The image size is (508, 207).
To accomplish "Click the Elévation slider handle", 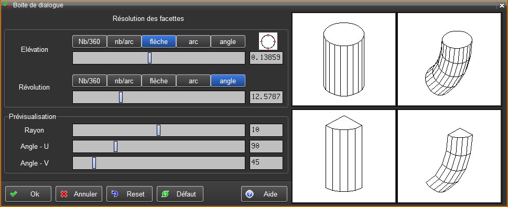I will click(x=150, y=58).
